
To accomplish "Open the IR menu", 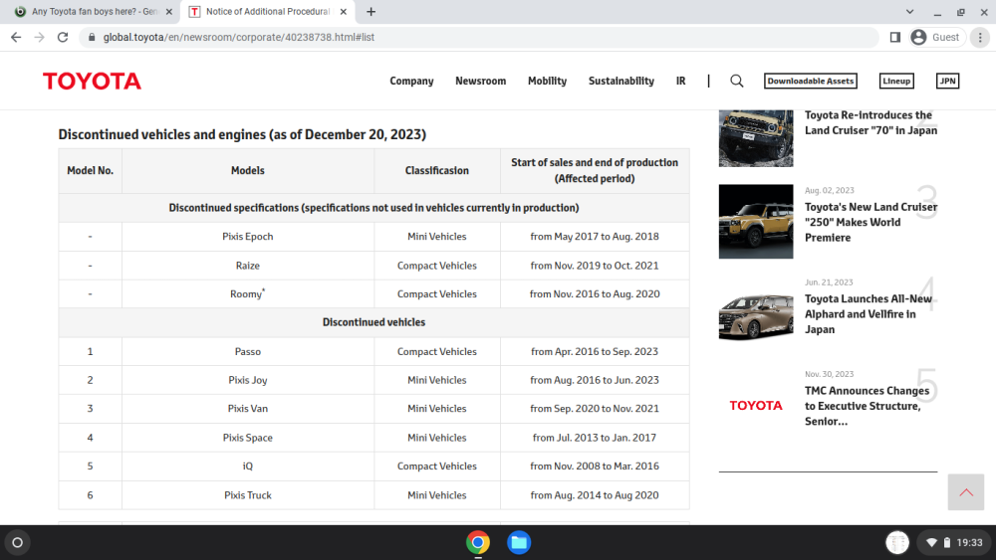I will 680,81.
